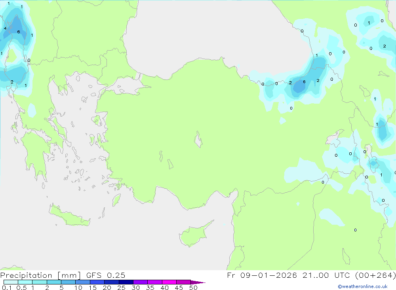
Task: Click the legend label '20'
Action: point(107,288)
